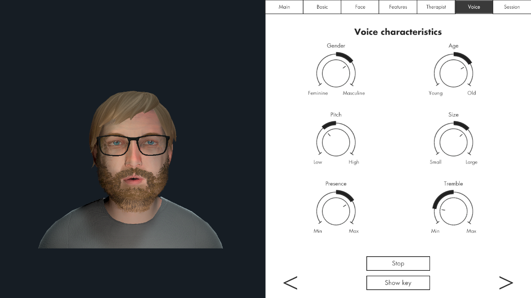Click the right arrow to go forward
The image size is (531, 298).
[x=506, y=283]
